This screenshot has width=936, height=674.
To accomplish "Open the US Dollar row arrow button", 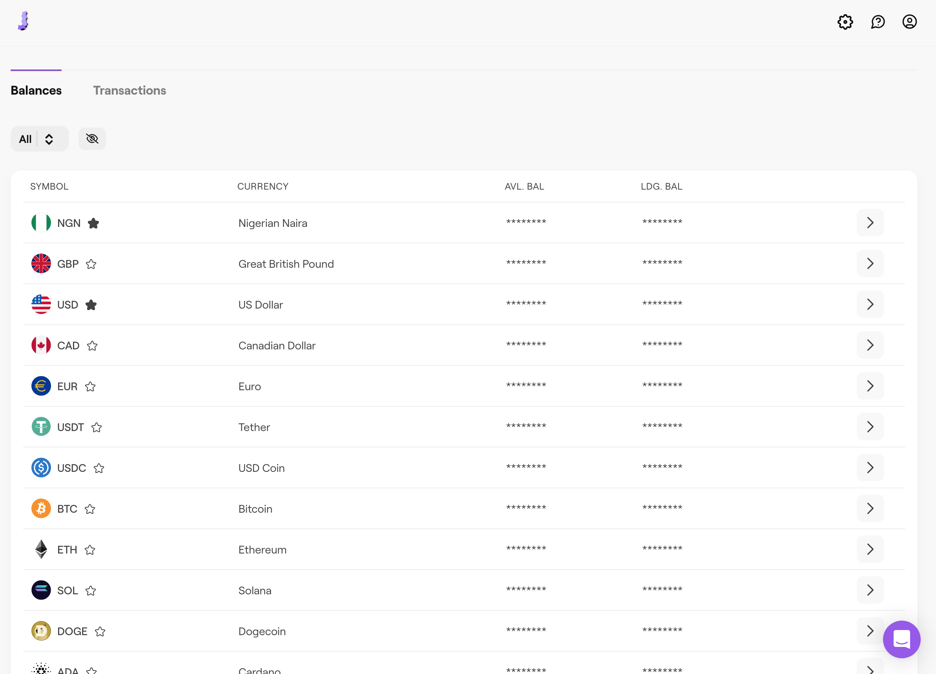I will point(870,304).
